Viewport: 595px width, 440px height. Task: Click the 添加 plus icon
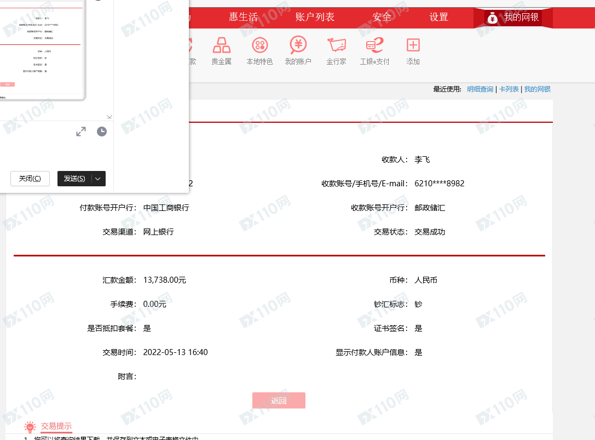413,45
